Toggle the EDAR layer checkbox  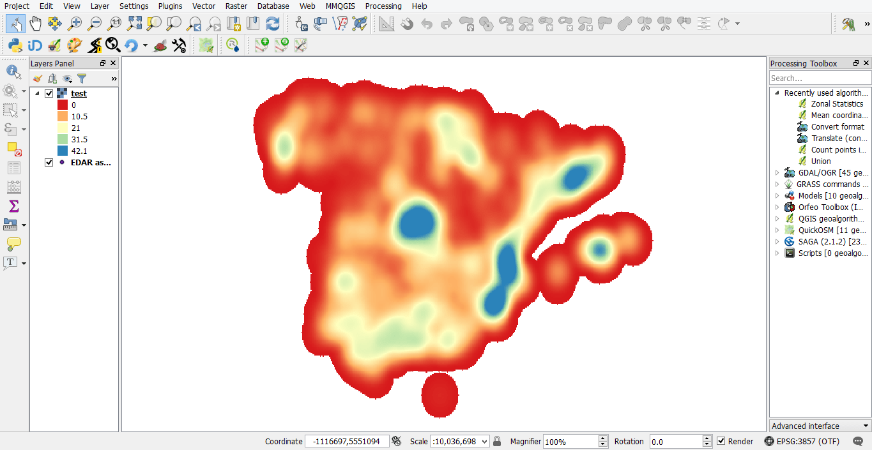click(49, 162)
